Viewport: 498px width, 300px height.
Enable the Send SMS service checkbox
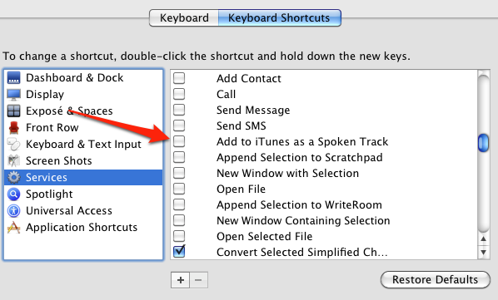coord(179,125)
